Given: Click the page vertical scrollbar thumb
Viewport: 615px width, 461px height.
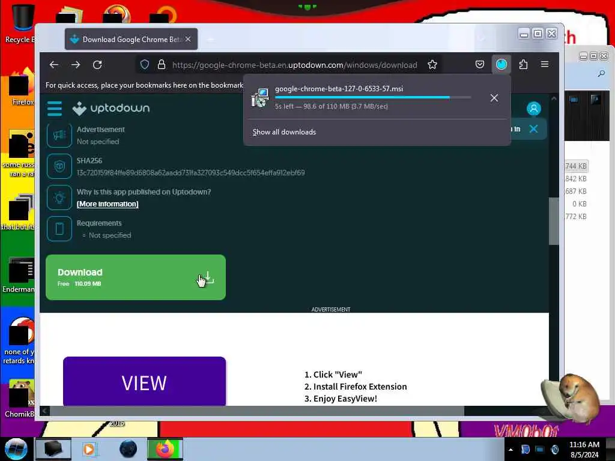Looking at the screenshot, I should [553, 221].
